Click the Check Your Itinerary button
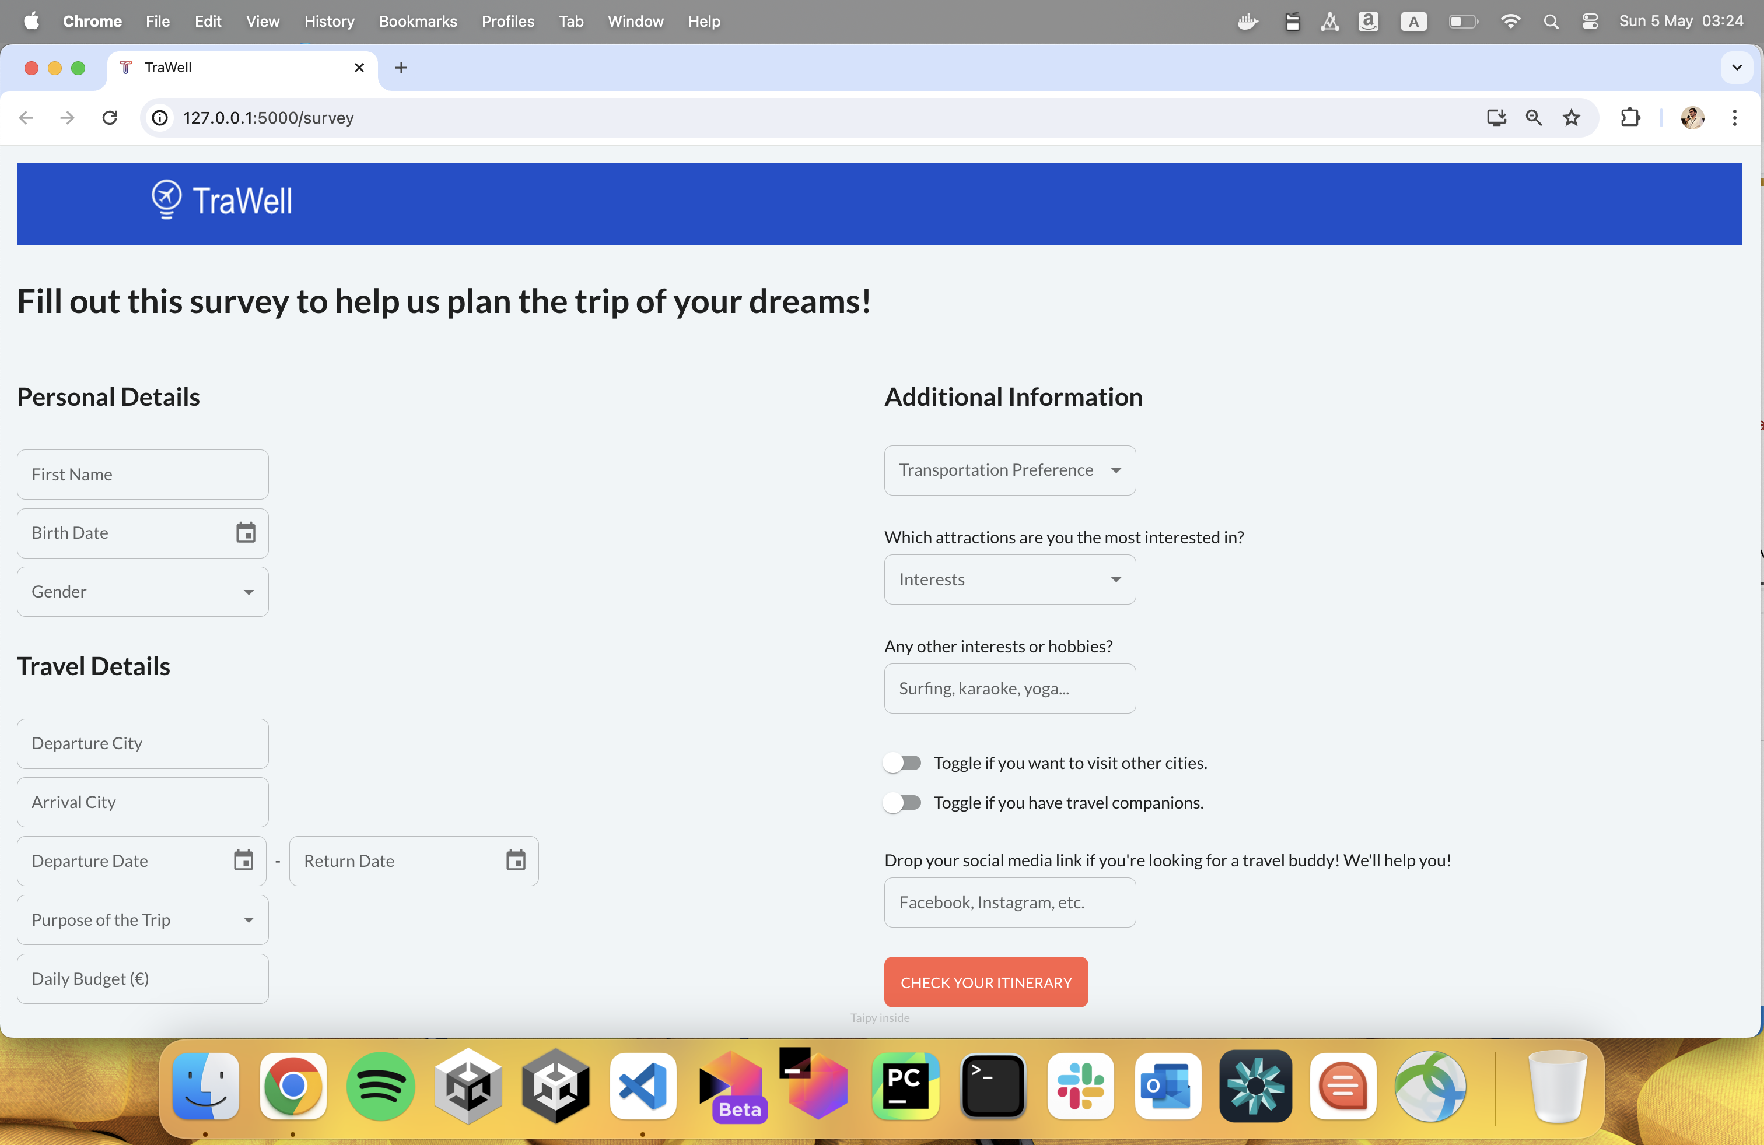The image size is (1764, 1145). click(985, 981)
